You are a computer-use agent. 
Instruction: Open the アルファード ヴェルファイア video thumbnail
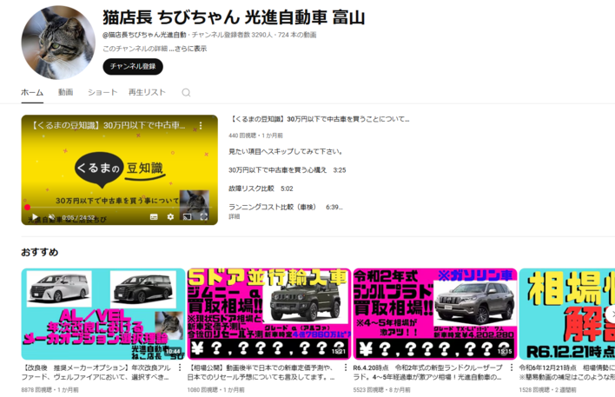103,313
